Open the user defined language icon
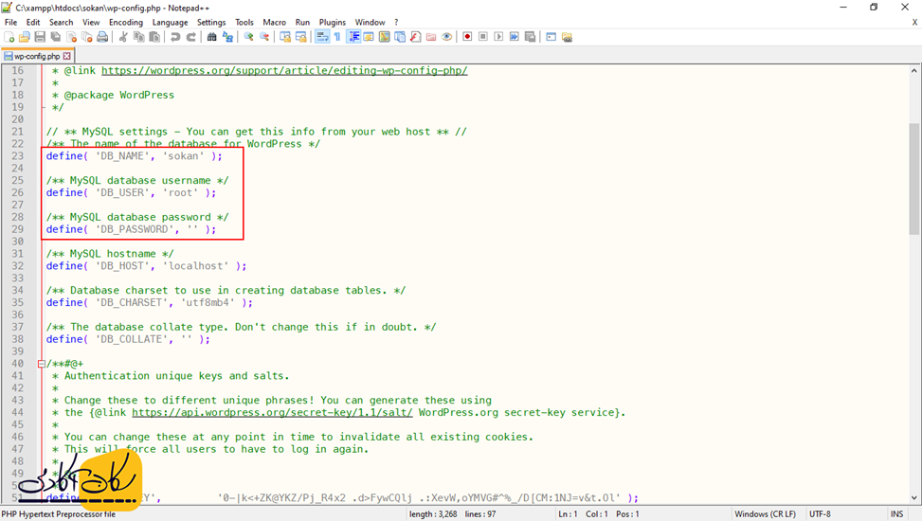The image size is (922, 521). point(369,37)
